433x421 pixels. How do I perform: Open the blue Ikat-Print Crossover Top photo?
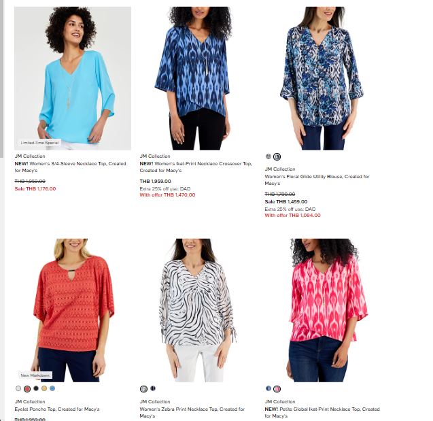tap(198, 78)
